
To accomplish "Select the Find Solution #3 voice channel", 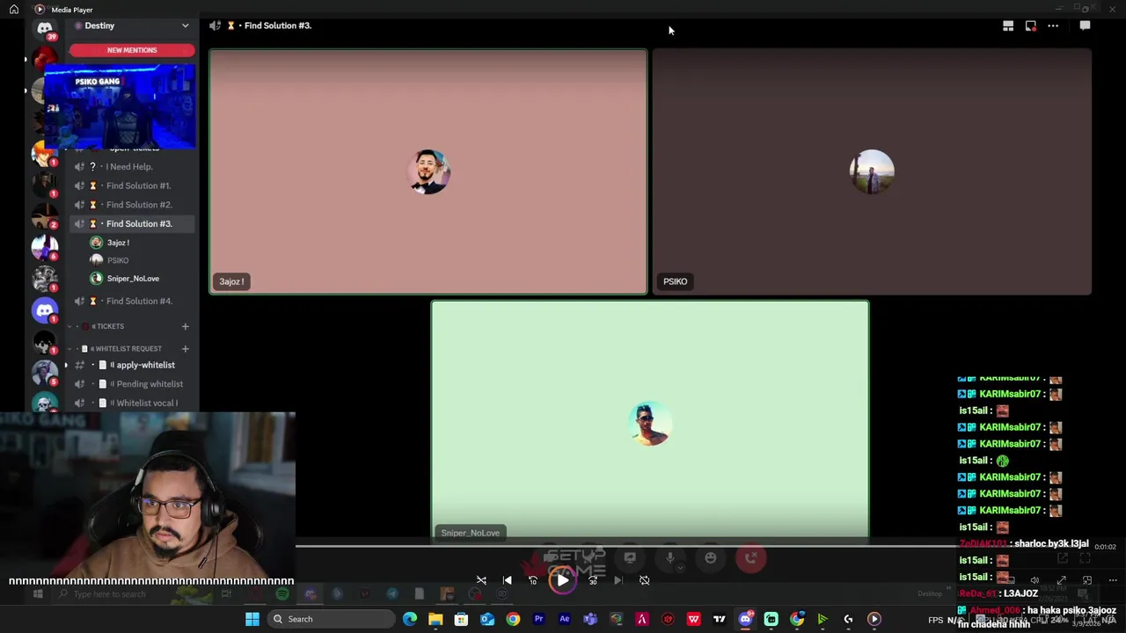I will (x=131, y=223).
